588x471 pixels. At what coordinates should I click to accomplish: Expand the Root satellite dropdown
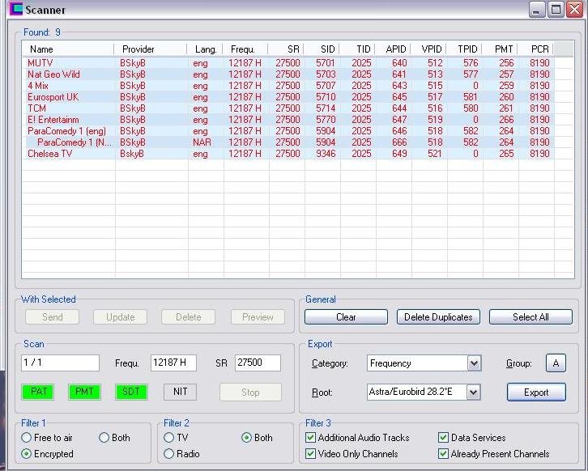pos(474,392)
